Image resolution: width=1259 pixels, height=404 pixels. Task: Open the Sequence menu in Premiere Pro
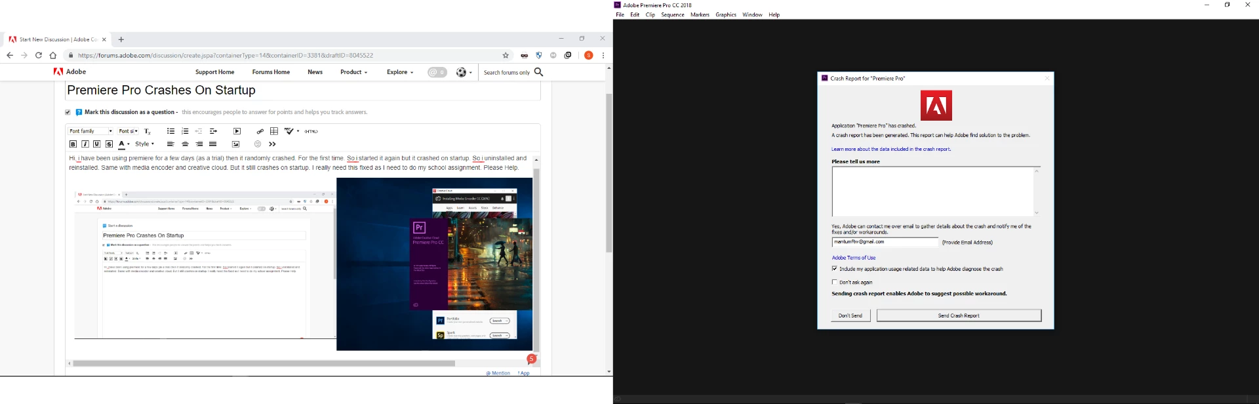pyautogui.click(x=673, y=15)
